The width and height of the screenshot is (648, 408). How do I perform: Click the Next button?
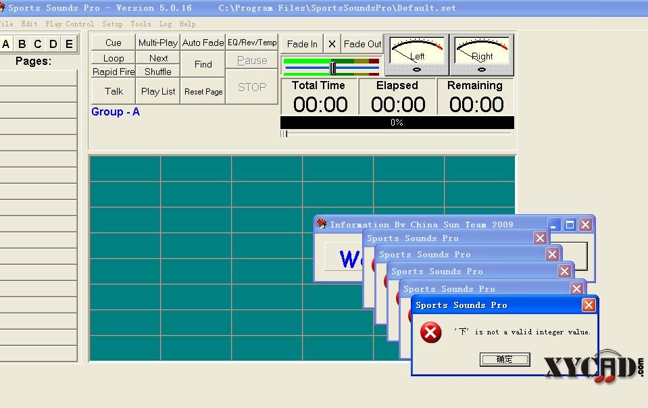[158, 58]
